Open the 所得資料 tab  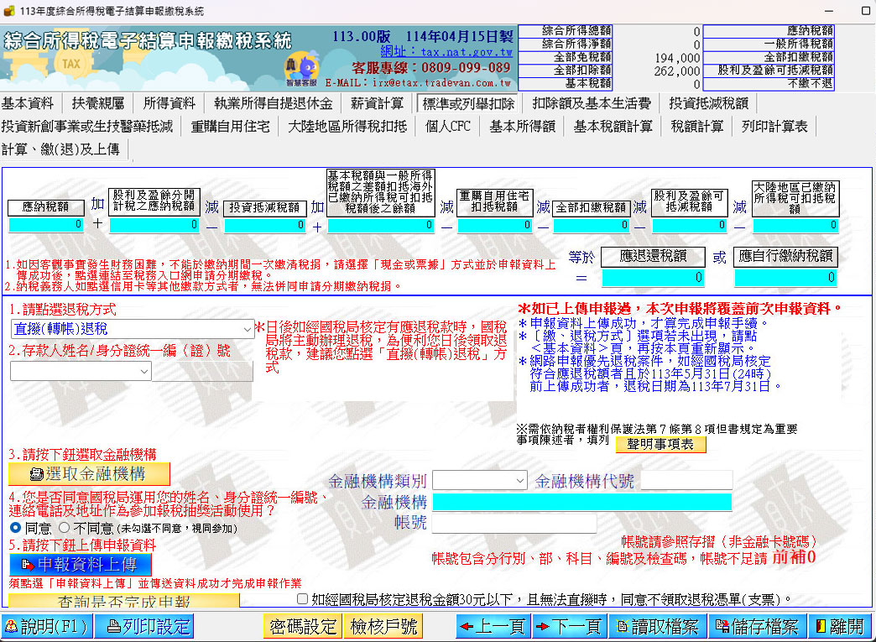click(169, 103)
